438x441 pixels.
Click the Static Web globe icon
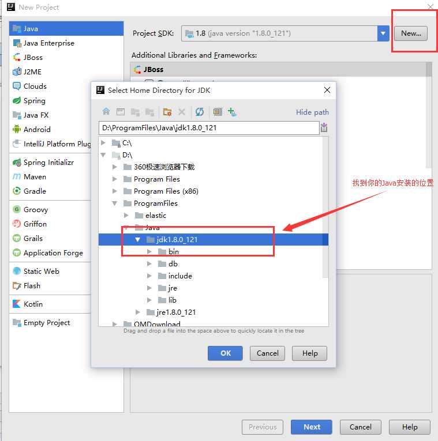tap(17, 271)
